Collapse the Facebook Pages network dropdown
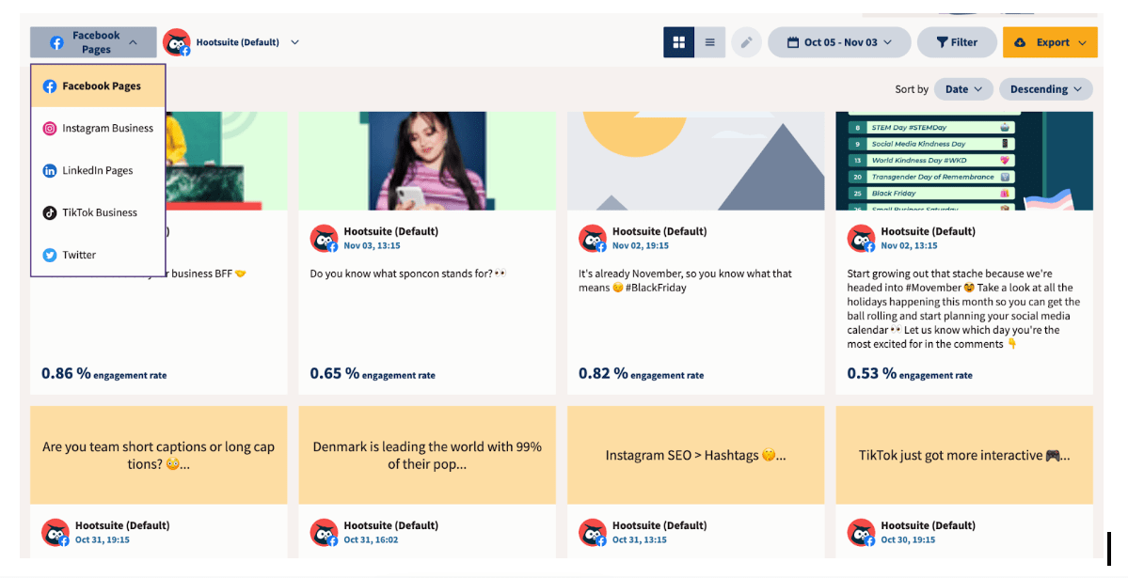 [x=93, y=42]
